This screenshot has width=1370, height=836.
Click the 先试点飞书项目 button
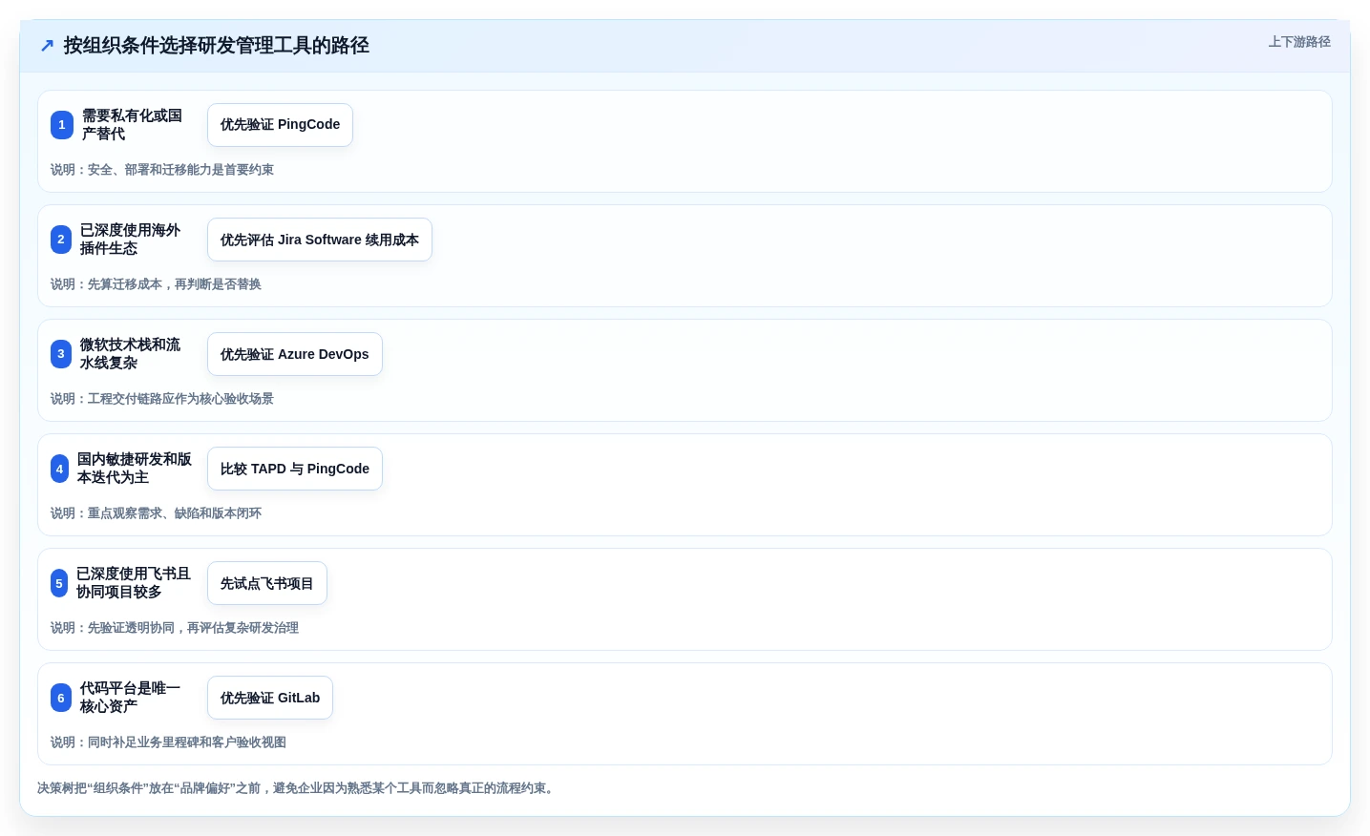pos(267,583)
